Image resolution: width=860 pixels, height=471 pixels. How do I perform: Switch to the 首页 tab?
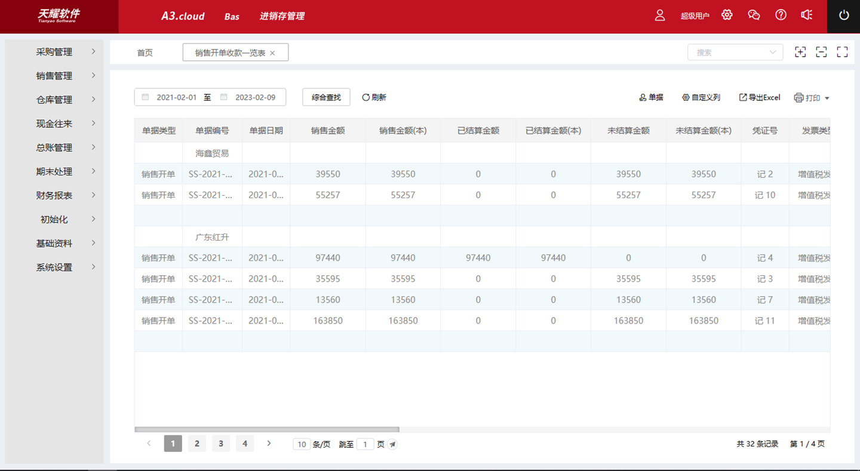pyautogui.click(x=145, y=53)
